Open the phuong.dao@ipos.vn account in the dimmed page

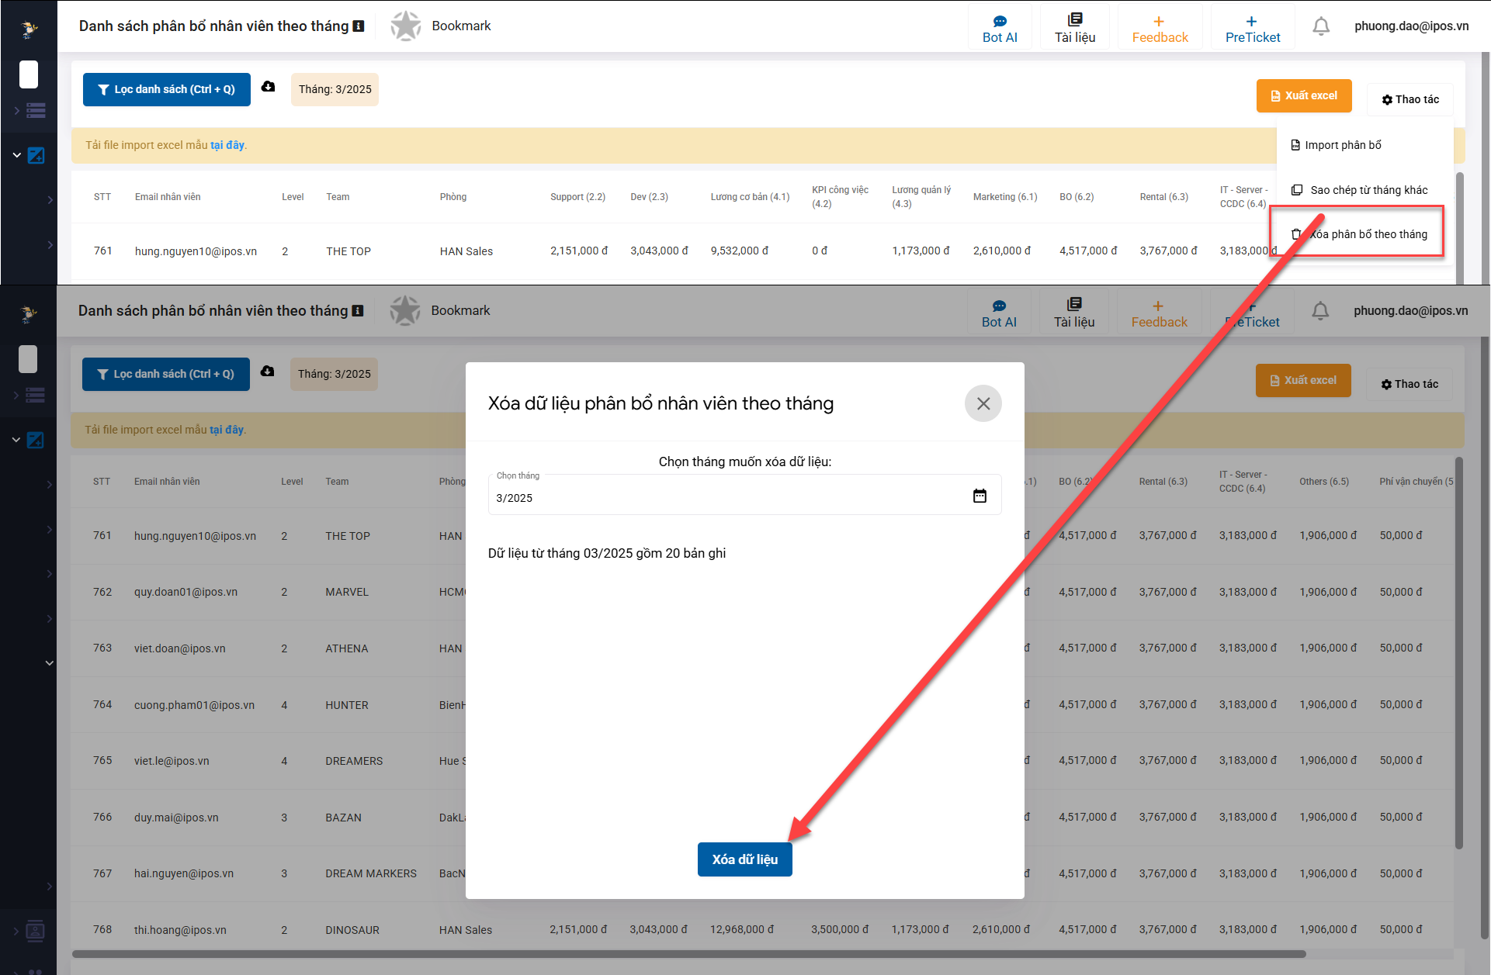(x=1411, y=311)
